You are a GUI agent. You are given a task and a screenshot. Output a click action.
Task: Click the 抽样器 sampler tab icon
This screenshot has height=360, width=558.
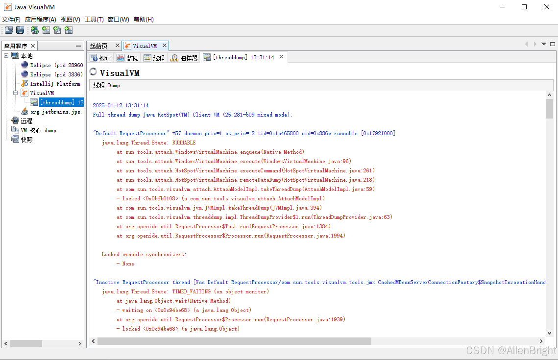point(174,58)
